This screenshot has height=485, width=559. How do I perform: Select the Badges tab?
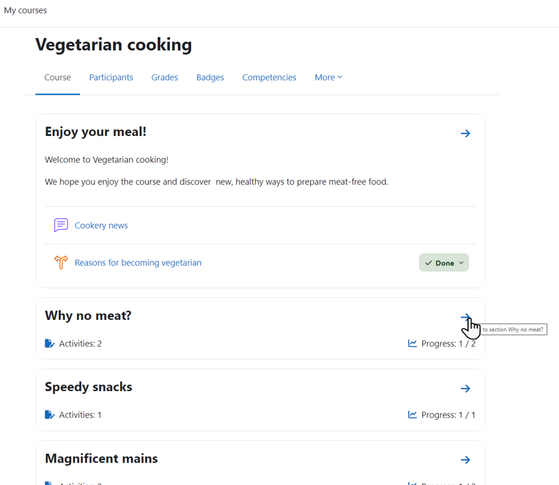click(x=210, y=78)
